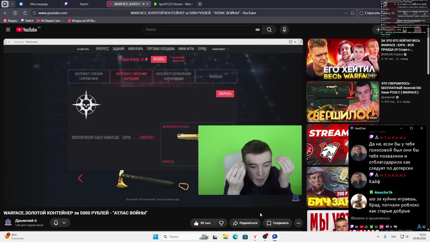This screenshot has width=430, height=242.
Task: Expand the tab list dropdown arrow
Action: pyautogui.click(x=12, y=4)
